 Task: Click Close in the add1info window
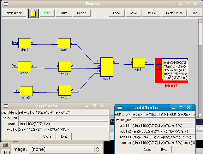147,150
